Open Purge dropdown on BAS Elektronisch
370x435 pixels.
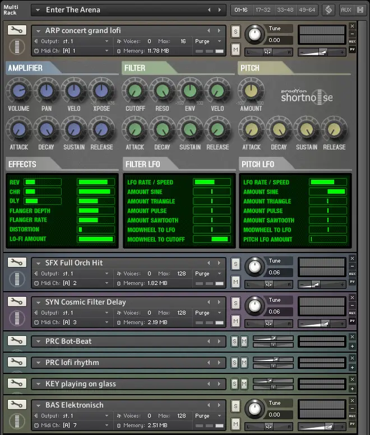[219, 415]
